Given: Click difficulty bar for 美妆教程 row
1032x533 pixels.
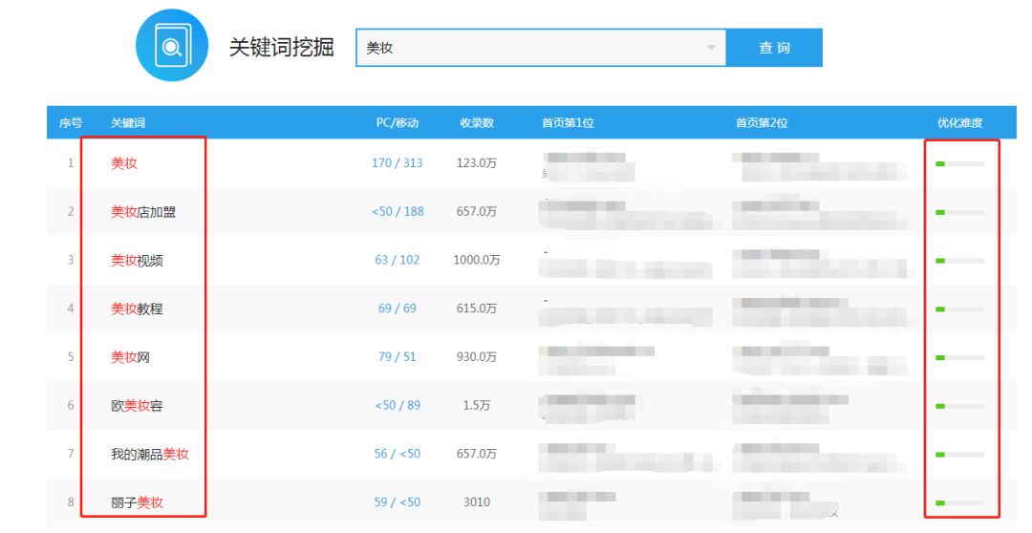Looking at the screenshot, I should coord(959,309).
